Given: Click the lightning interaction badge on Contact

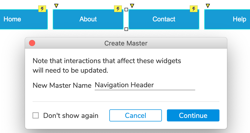Looking at the screenshot, I should click(193, 9).
